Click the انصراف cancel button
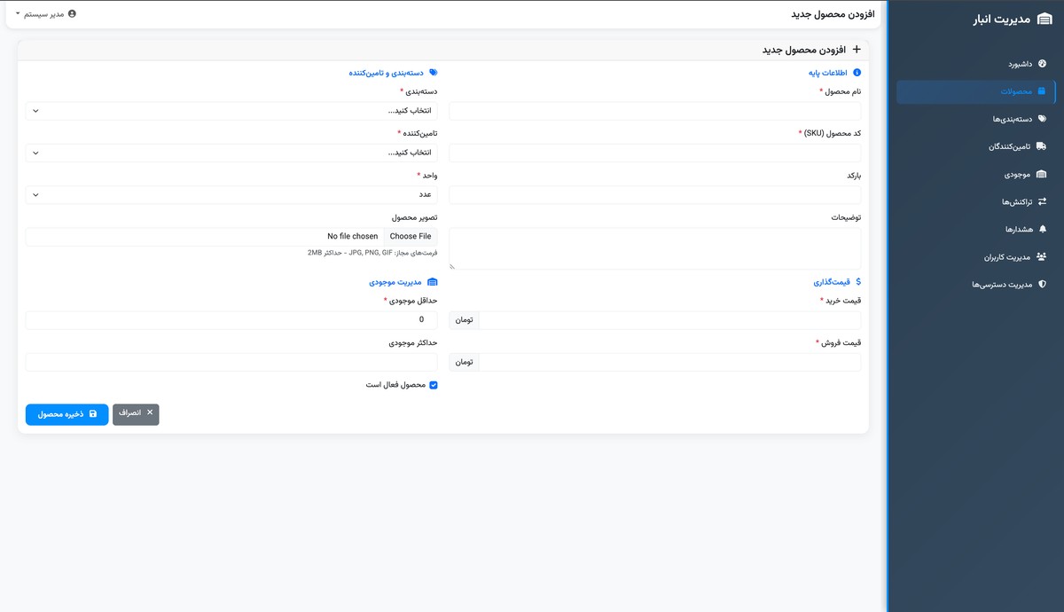1064x612 pixels. click(x=136, y=414)
